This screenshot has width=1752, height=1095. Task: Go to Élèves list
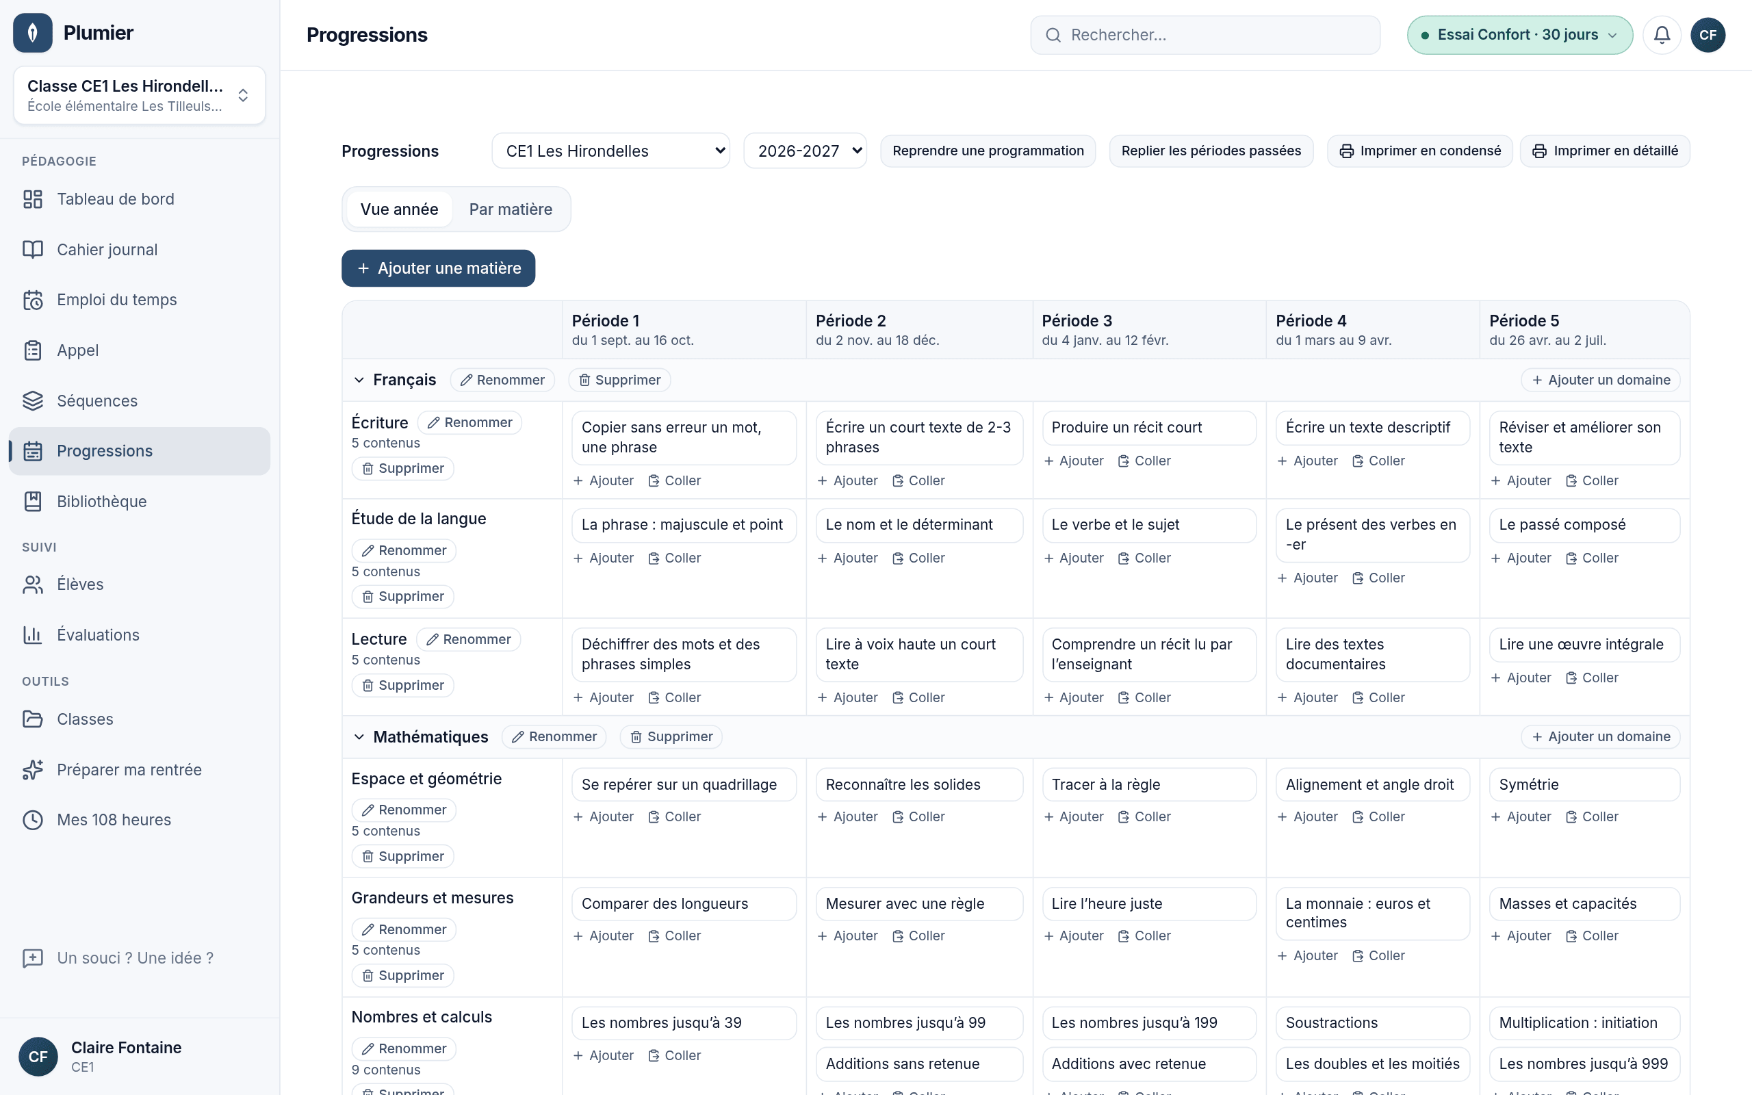139,584
